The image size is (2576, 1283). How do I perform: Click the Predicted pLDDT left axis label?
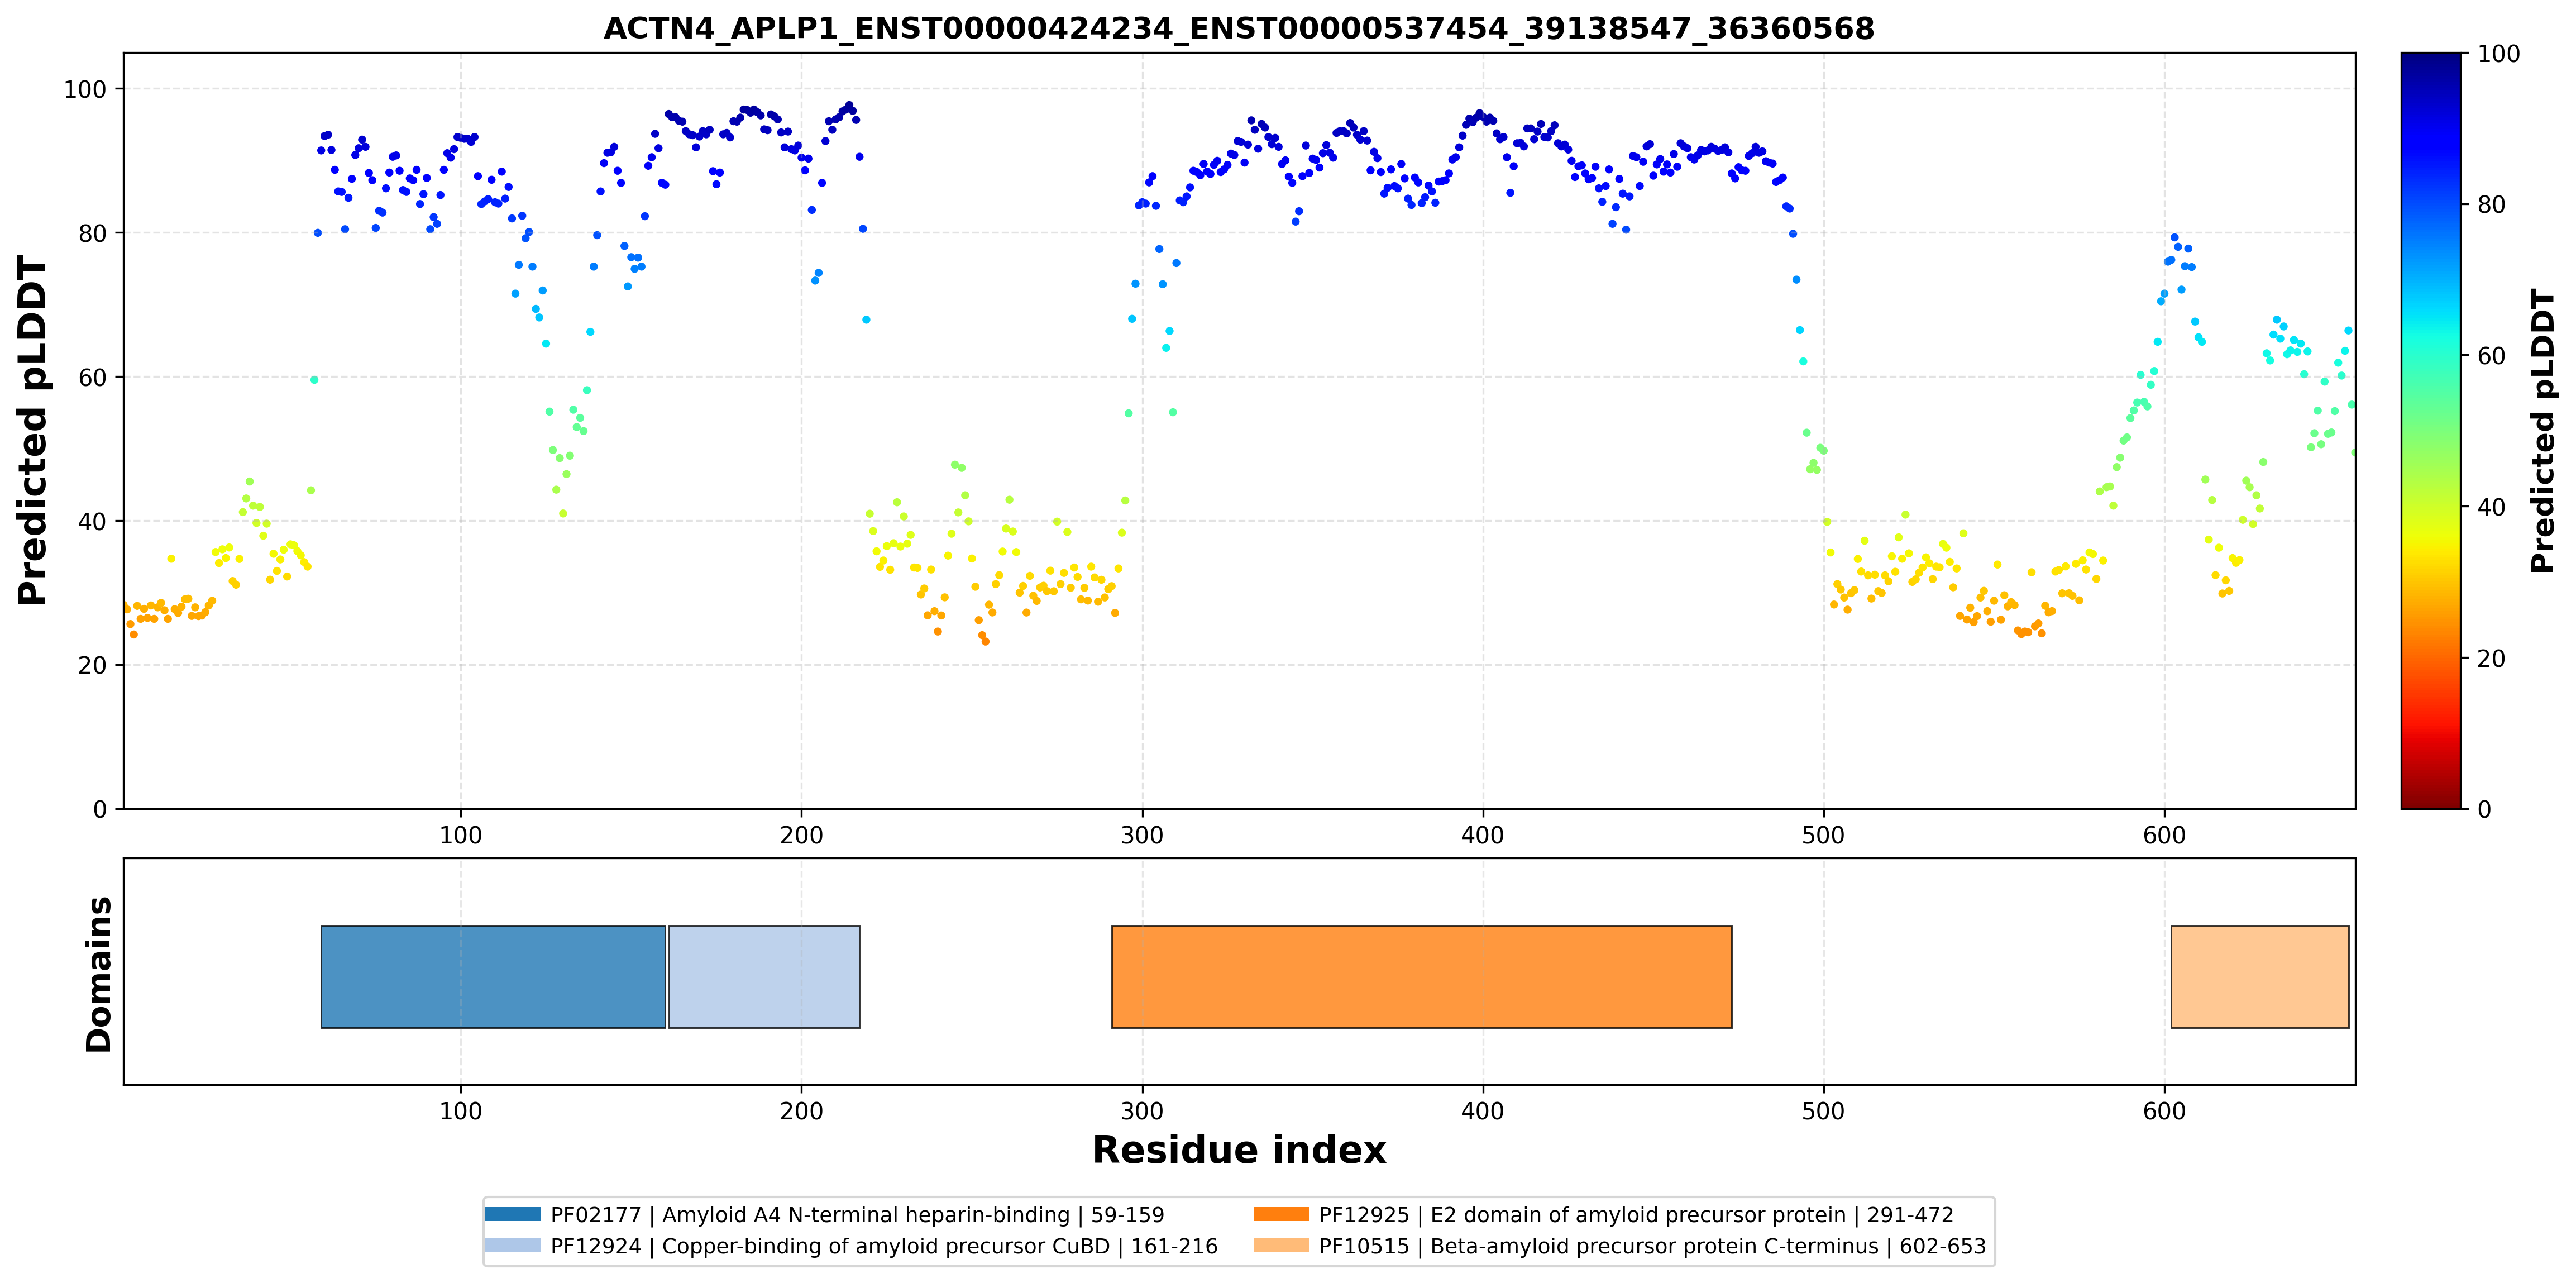[x=33, y=431]
